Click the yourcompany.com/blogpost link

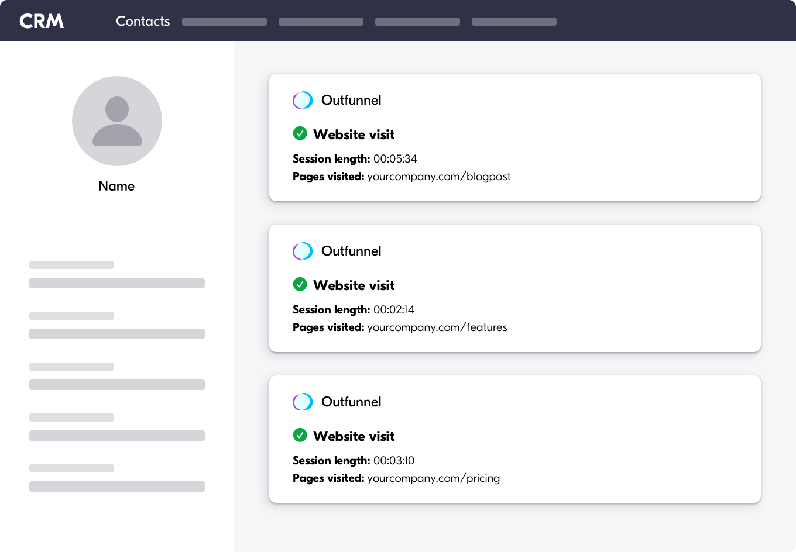click(438, 176)
